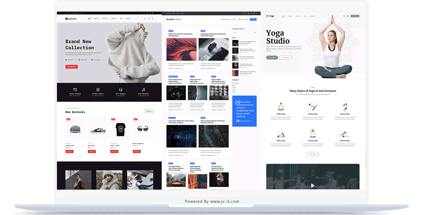Click the View All button near New Arrivals
Viewport: 426px width, 215px height.
tap(149, 111)
